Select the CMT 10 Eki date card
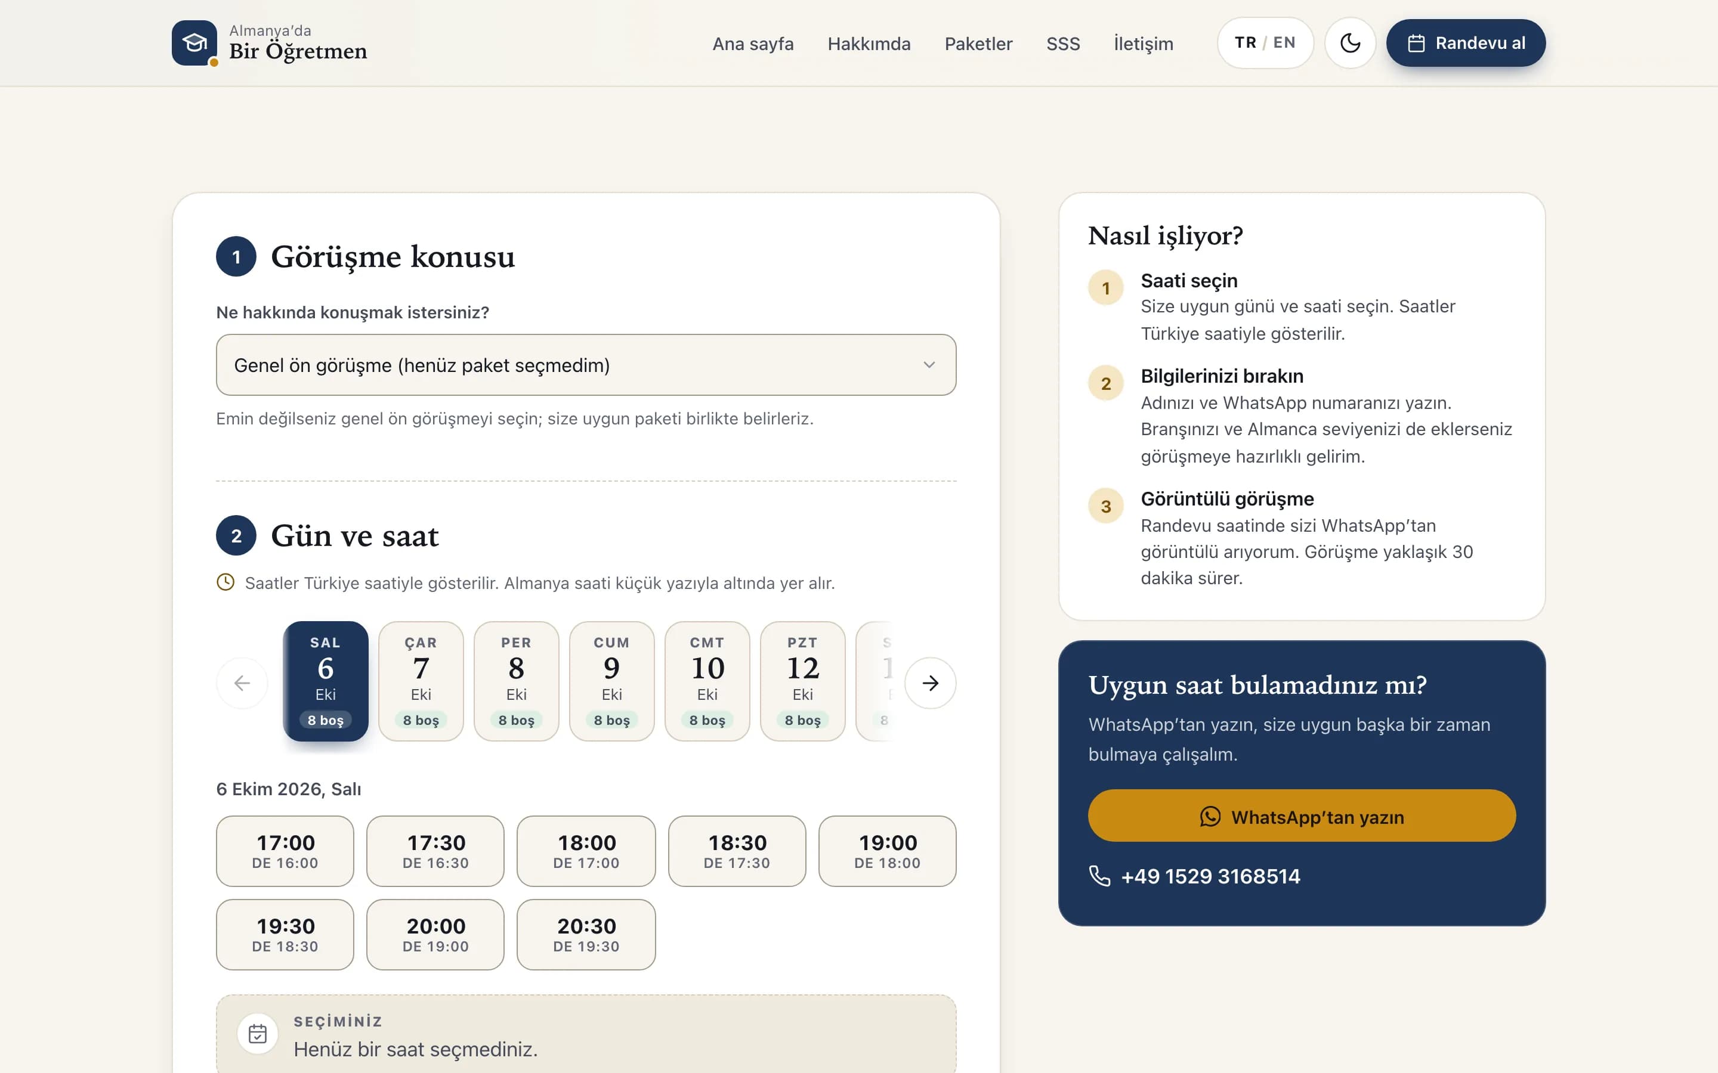The image size is (1718, 1073). pos(707,681)
